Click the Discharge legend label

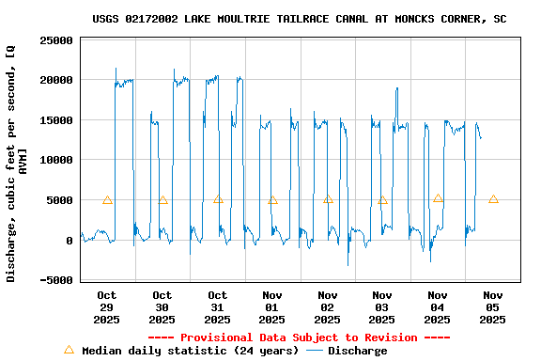point(358,351)
